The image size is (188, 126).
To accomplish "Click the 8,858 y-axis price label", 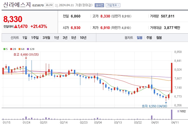I will click(178, 52).
